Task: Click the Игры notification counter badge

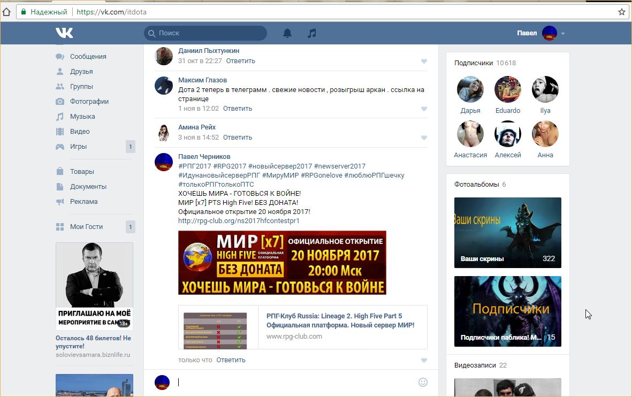Action: click(130, 147)
